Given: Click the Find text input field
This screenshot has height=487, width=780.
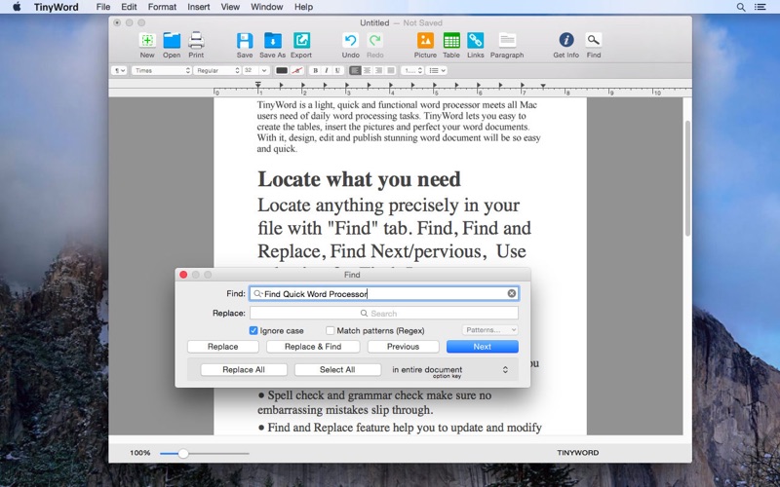Looking at the screenshot, I should pos(383,293).
